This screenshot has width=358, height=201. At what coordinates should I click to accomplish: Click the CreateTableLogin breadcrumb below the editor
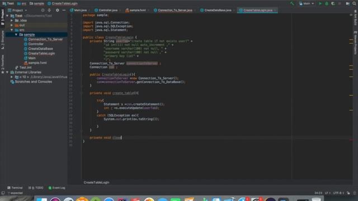tap(96, 183)
